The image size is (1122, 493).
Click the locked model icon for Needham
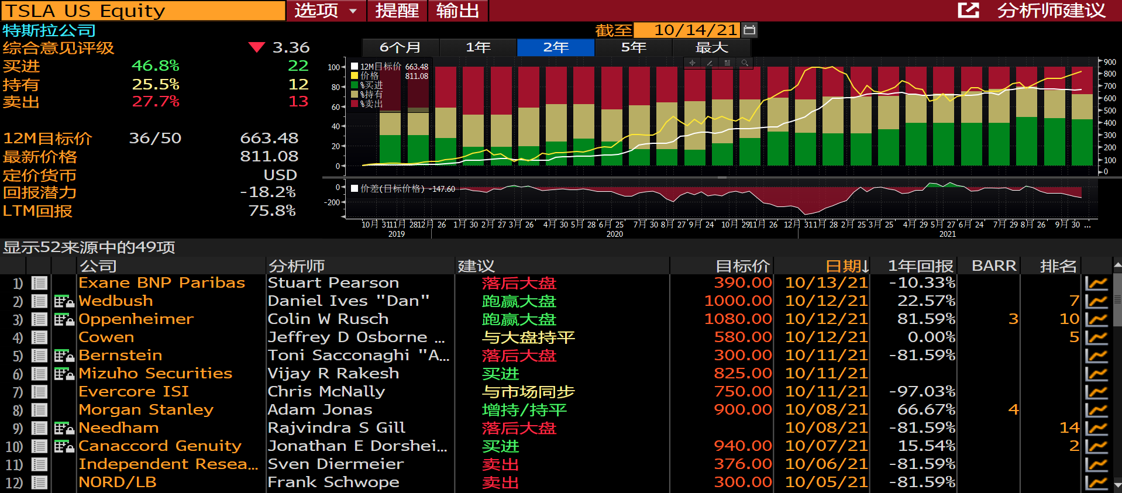click(x=64, y=429)
